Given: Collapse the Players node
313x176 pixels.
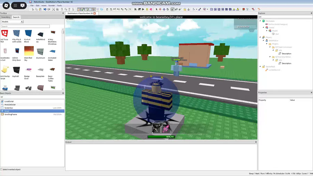Looking at the screenshot, I should tap(260, 37).
